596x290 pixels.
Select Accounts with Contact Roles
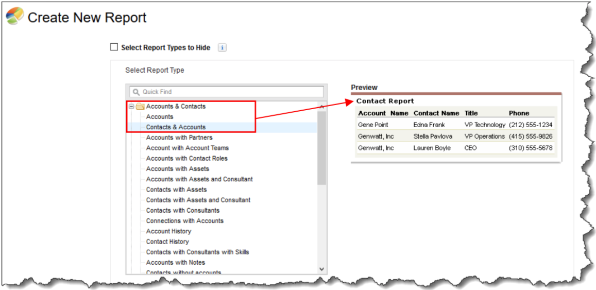186,158
